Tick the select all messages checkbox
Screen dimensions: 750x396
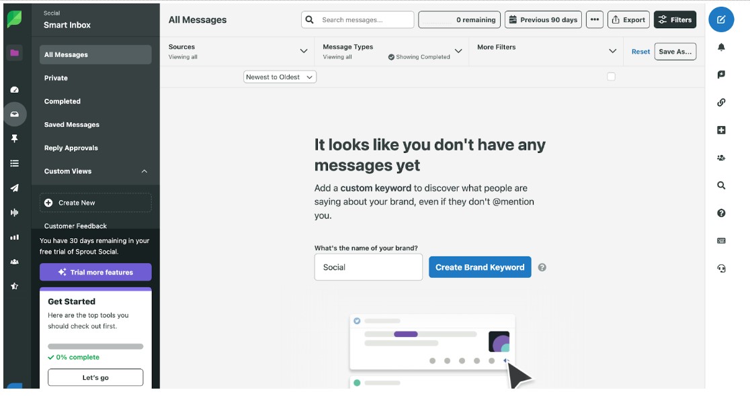(611, 77)
